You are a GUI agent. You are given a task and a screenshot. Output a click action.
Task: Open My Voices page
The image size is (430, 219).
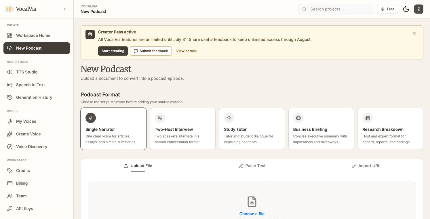(37, 121)
